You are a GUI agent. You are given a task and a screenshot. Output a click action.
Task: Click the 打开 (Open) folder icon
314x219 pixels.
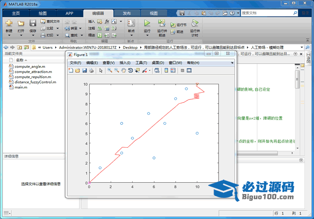(21, 23)
